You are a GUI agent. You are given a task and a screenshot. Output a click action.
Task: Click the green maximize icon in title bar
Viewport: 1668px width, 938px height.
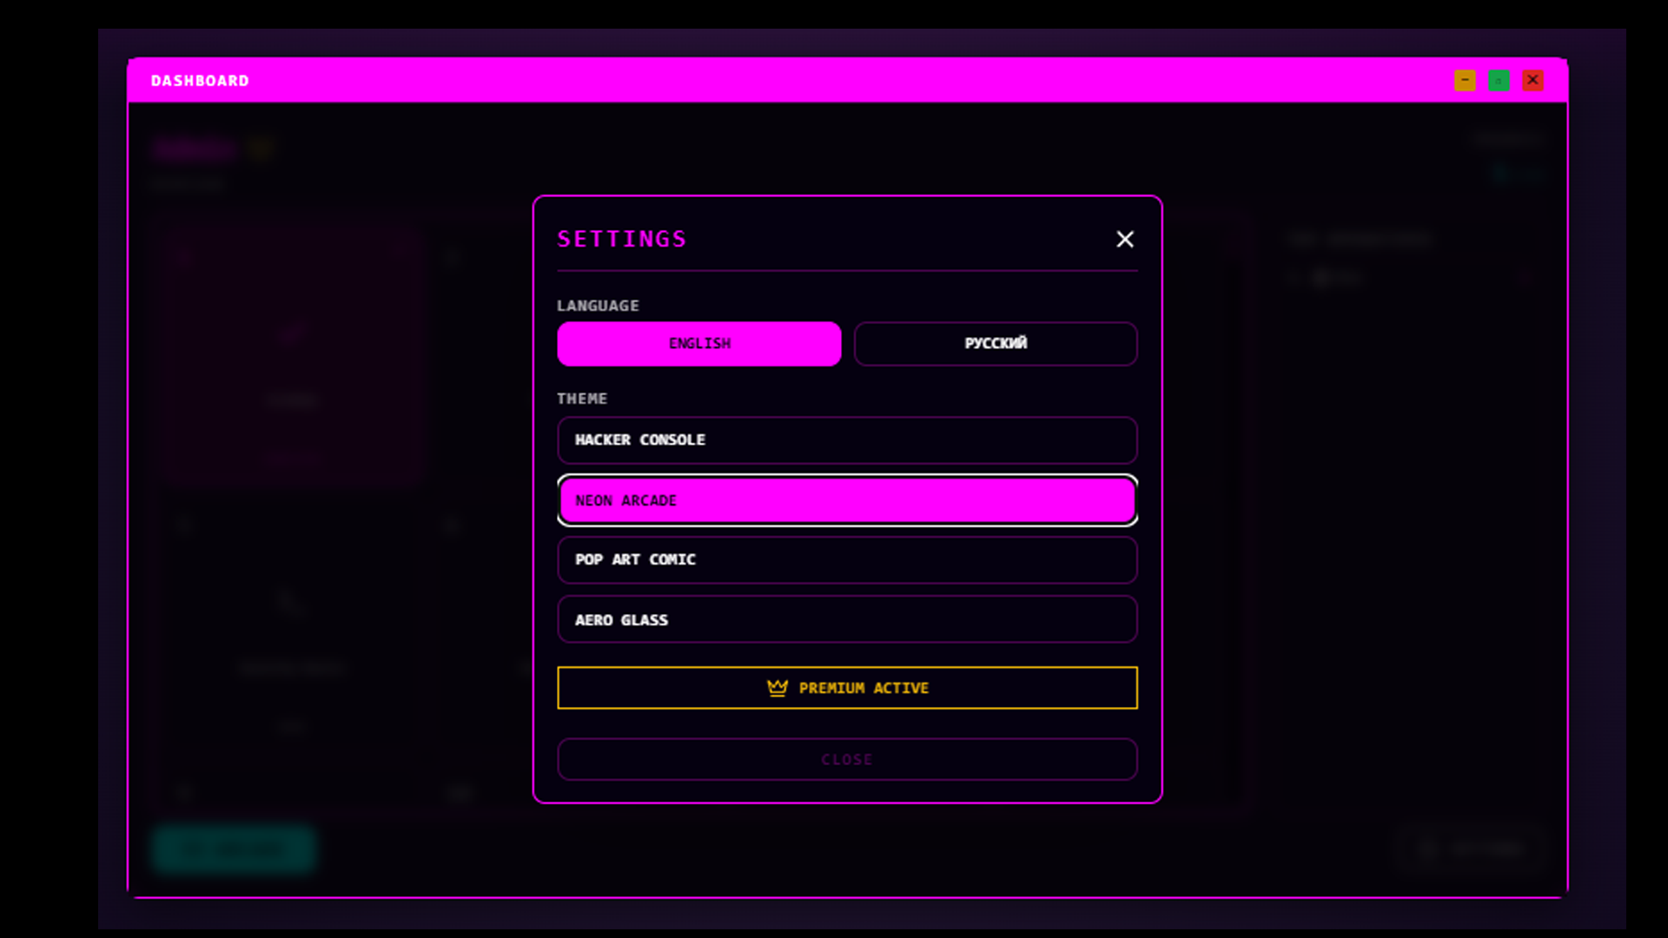[x=1499, y=80]
